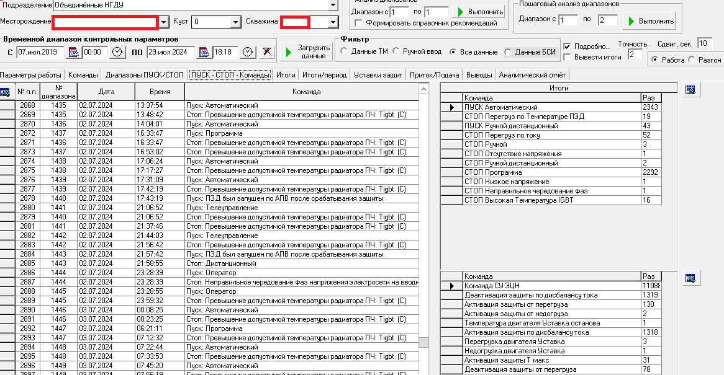Screen dimensions: 724x375
Task: Expand the Месторождение dropdown arrow
Action: [x=164, y=22]
